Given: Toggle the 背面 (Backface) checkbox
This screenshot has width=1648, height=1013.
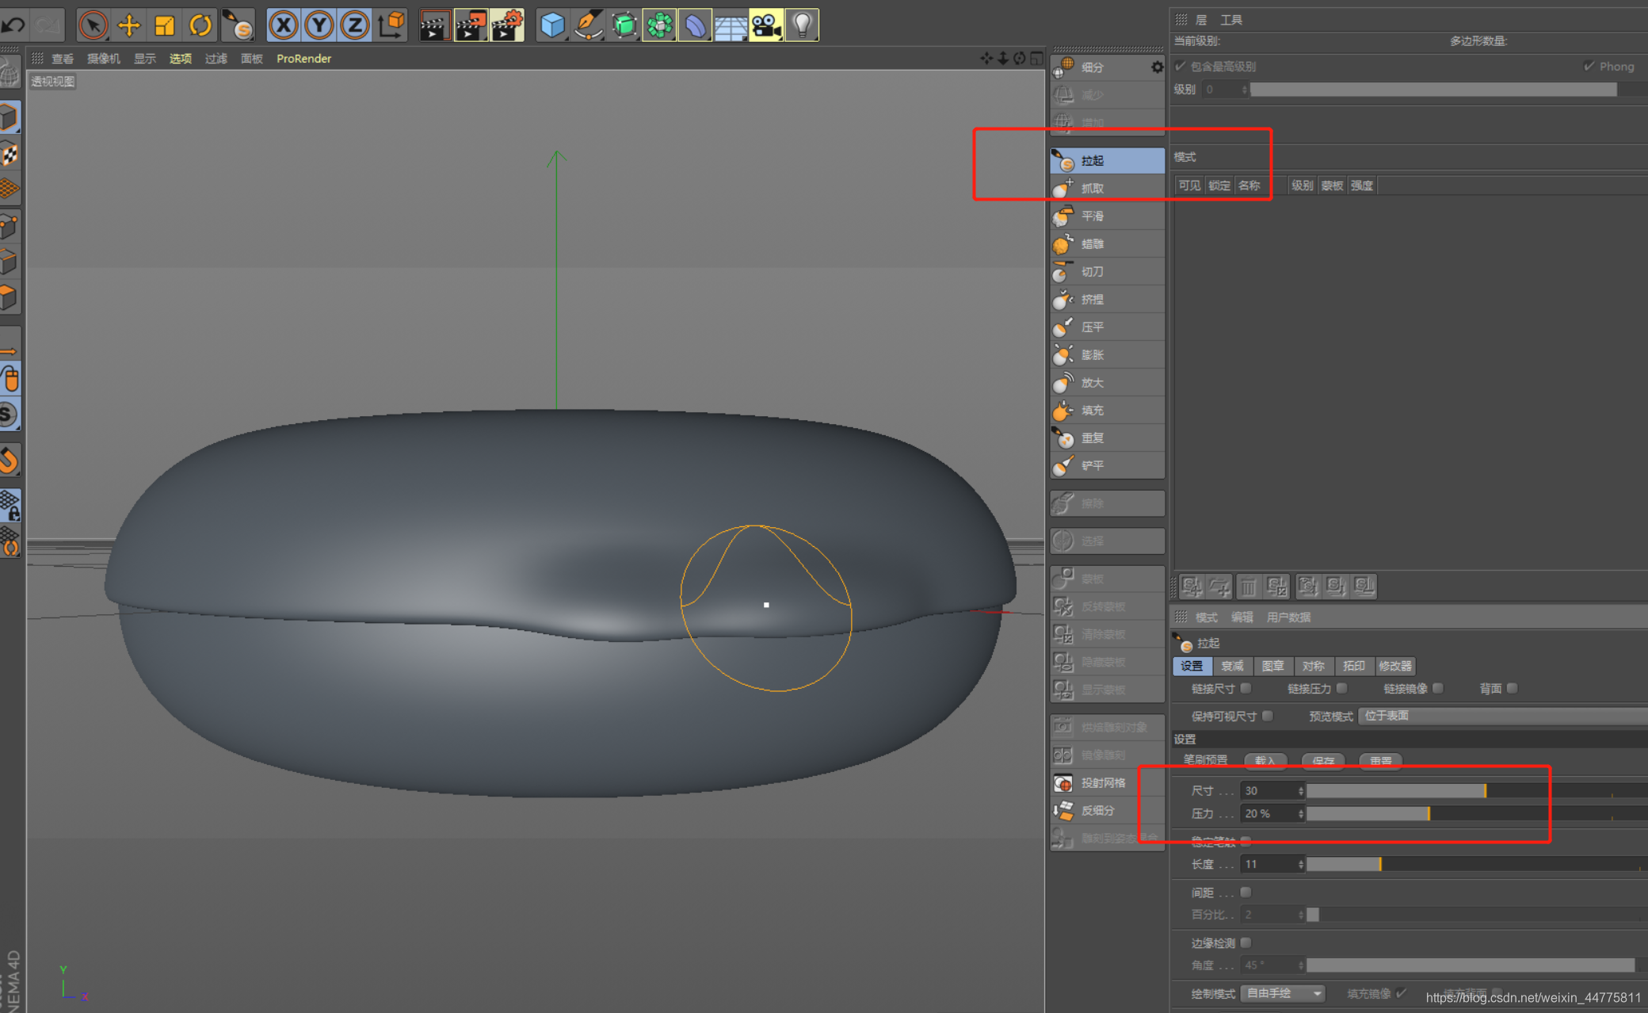Looking at the screenshot, I should click(1513, 688).
